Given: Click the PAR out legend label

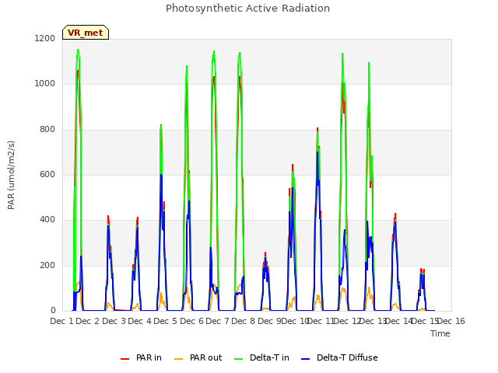Looking at the screenshot, I should tap(205, 357).
